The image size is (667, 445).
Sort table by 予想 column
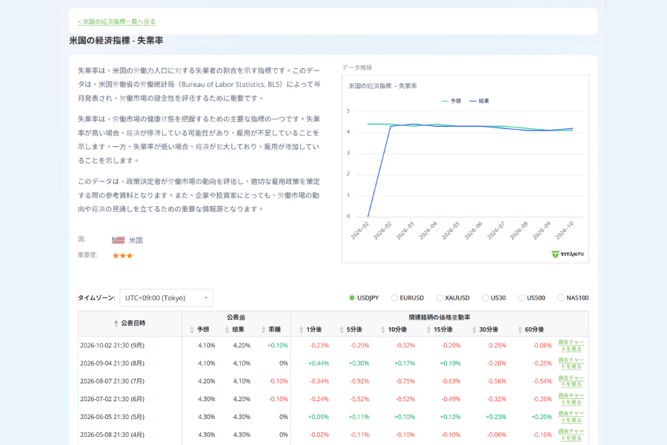(x=199, y=329)
